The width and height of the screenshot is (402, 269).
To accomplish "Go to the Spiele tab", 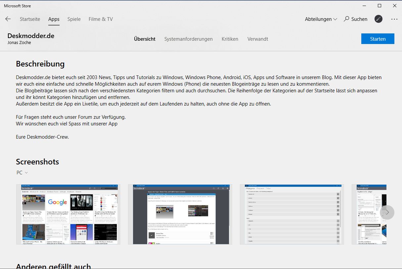I will (x=74, y=19).
